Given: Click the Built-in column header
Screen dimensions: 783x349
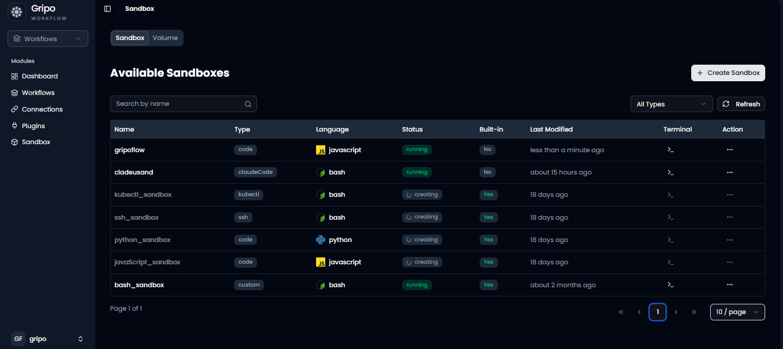Looking at the screenshot, I should coord(491,129).
